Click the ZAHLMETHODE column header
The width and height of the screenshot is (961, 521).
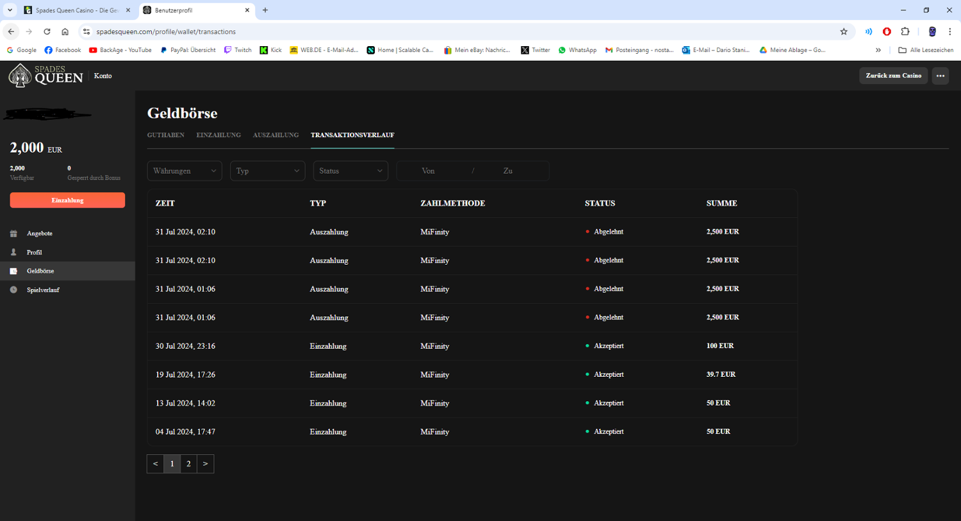452,203
